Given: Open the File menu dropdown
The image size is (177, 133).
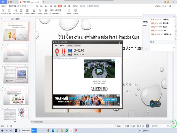Looking at the screenshot, I should tap(5, 6).
